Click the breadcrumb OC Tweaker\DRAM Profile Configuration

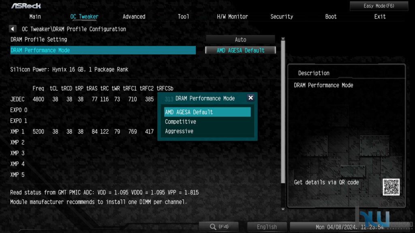(x=74, y=29)
